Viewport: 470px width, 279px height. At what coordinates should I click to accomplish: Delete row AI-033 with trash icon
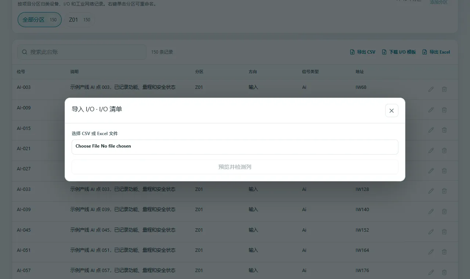tap(444, 191)
